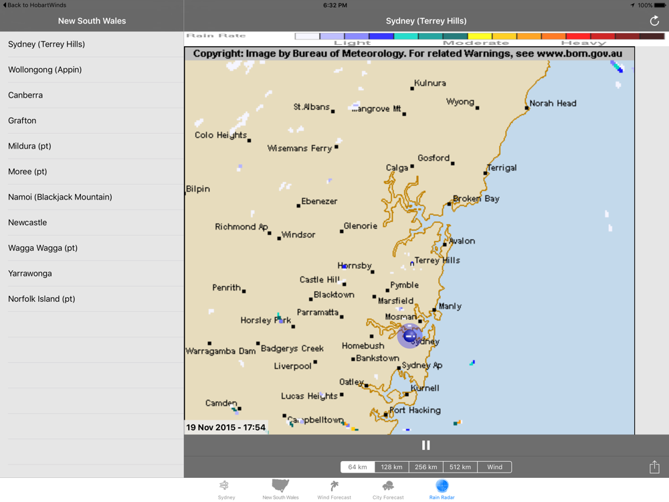Refresh the radar image

click(654, 21)
